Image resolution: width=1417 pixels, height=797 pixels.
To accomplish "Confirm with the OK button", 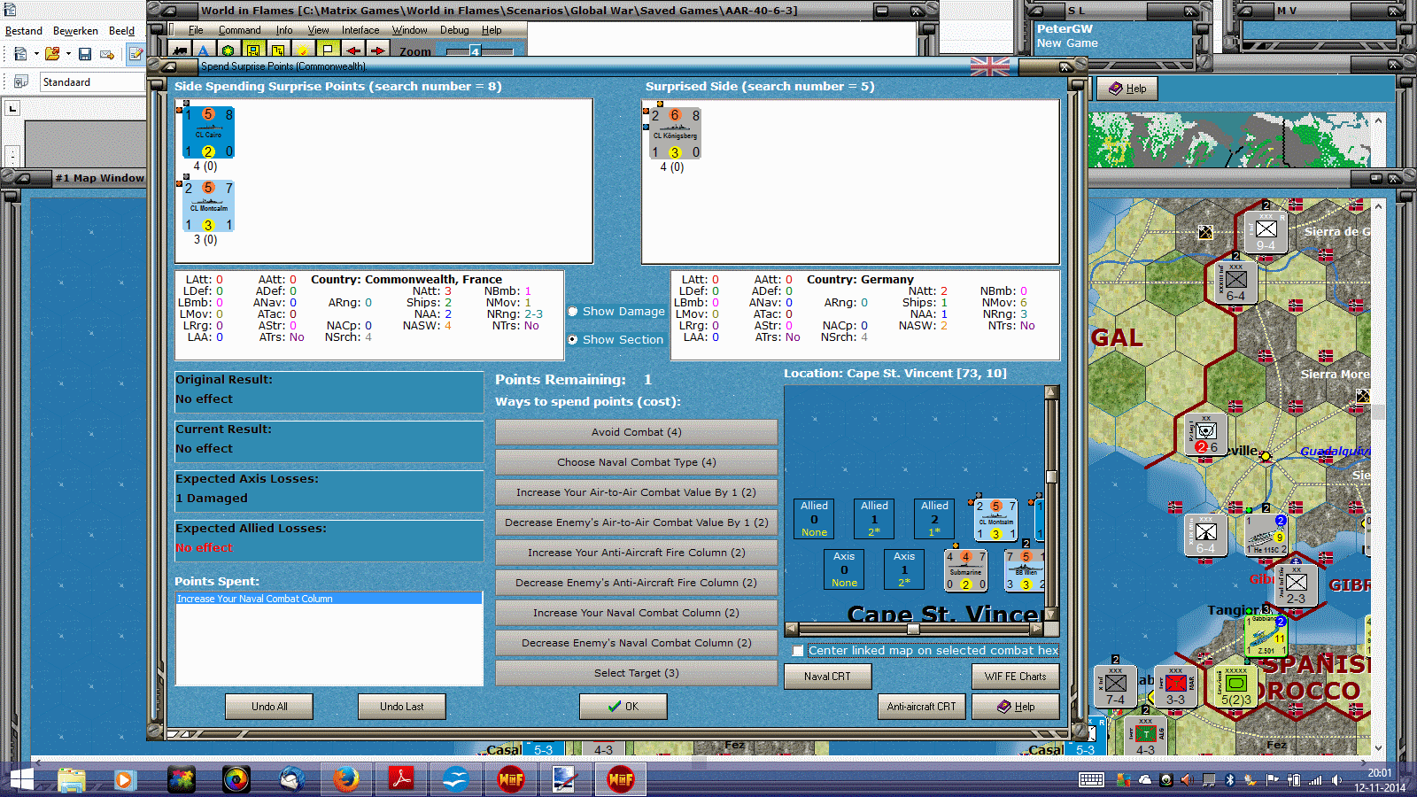I will (x=623, y=707).
